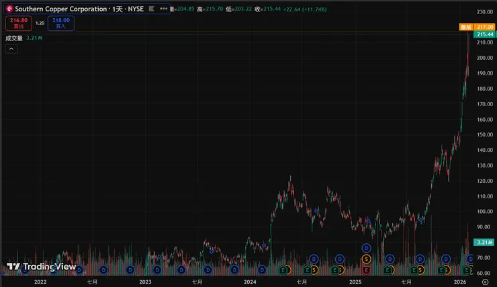Click the 2026 label on time axis
Image resolution: width=497 pixels, height=287 pixels.
click(x=460, y=282)
